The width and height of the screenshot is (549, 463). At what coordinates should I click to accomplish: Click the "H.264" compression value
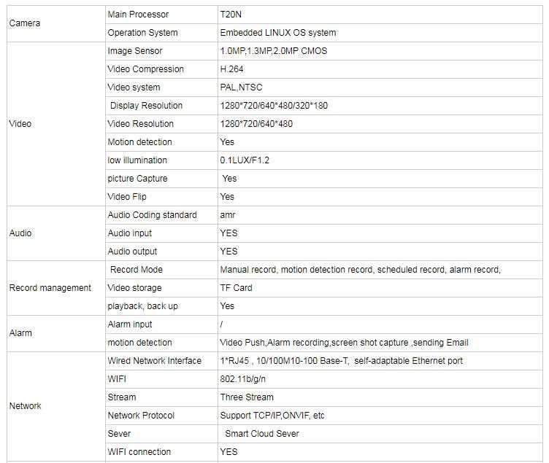point(231,69)
